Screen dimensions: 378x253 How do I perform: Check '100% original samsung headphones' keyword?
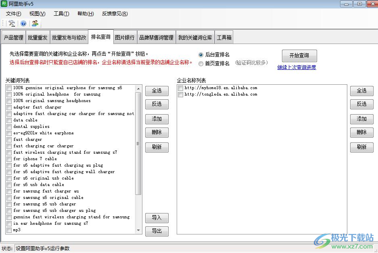pos(9,101)
